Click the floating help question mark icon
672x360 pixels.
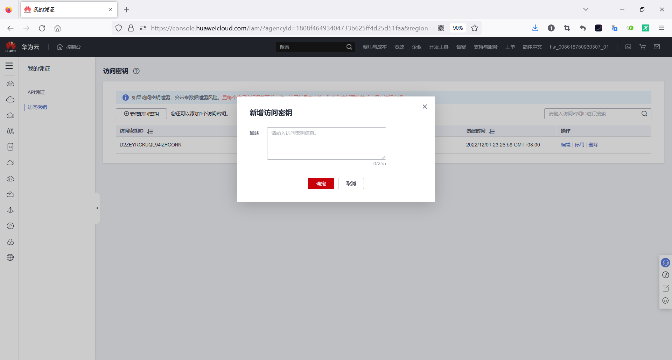tap(666, 275)
